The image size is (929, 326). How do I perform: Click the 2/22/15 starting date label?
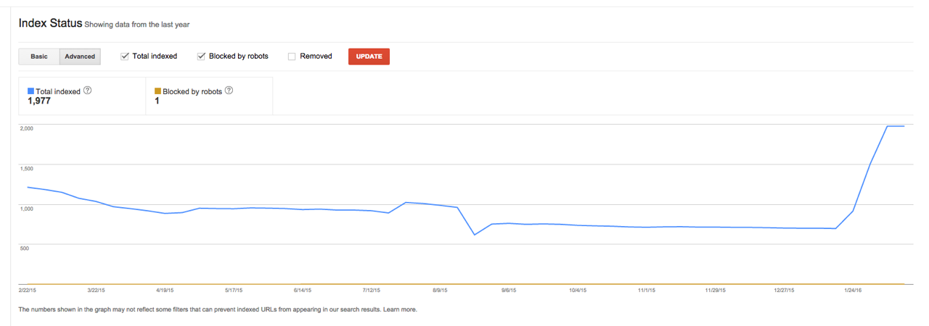[x=28, y=290]
